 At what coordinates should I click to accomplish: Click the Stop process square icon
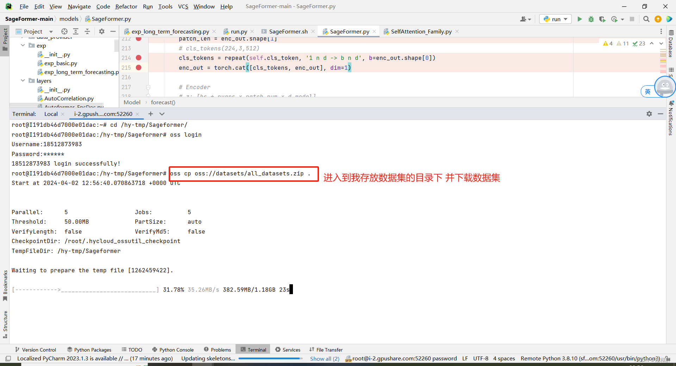[632, 19]
